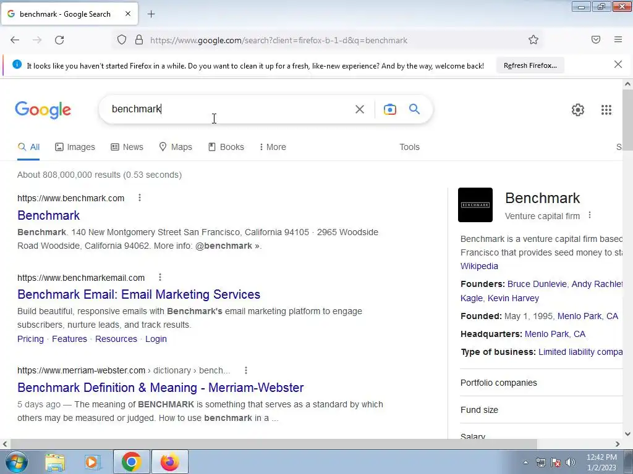Viewport: 633px width, 474px height.
Task: Open search Tools options
Action: (409, 147)
